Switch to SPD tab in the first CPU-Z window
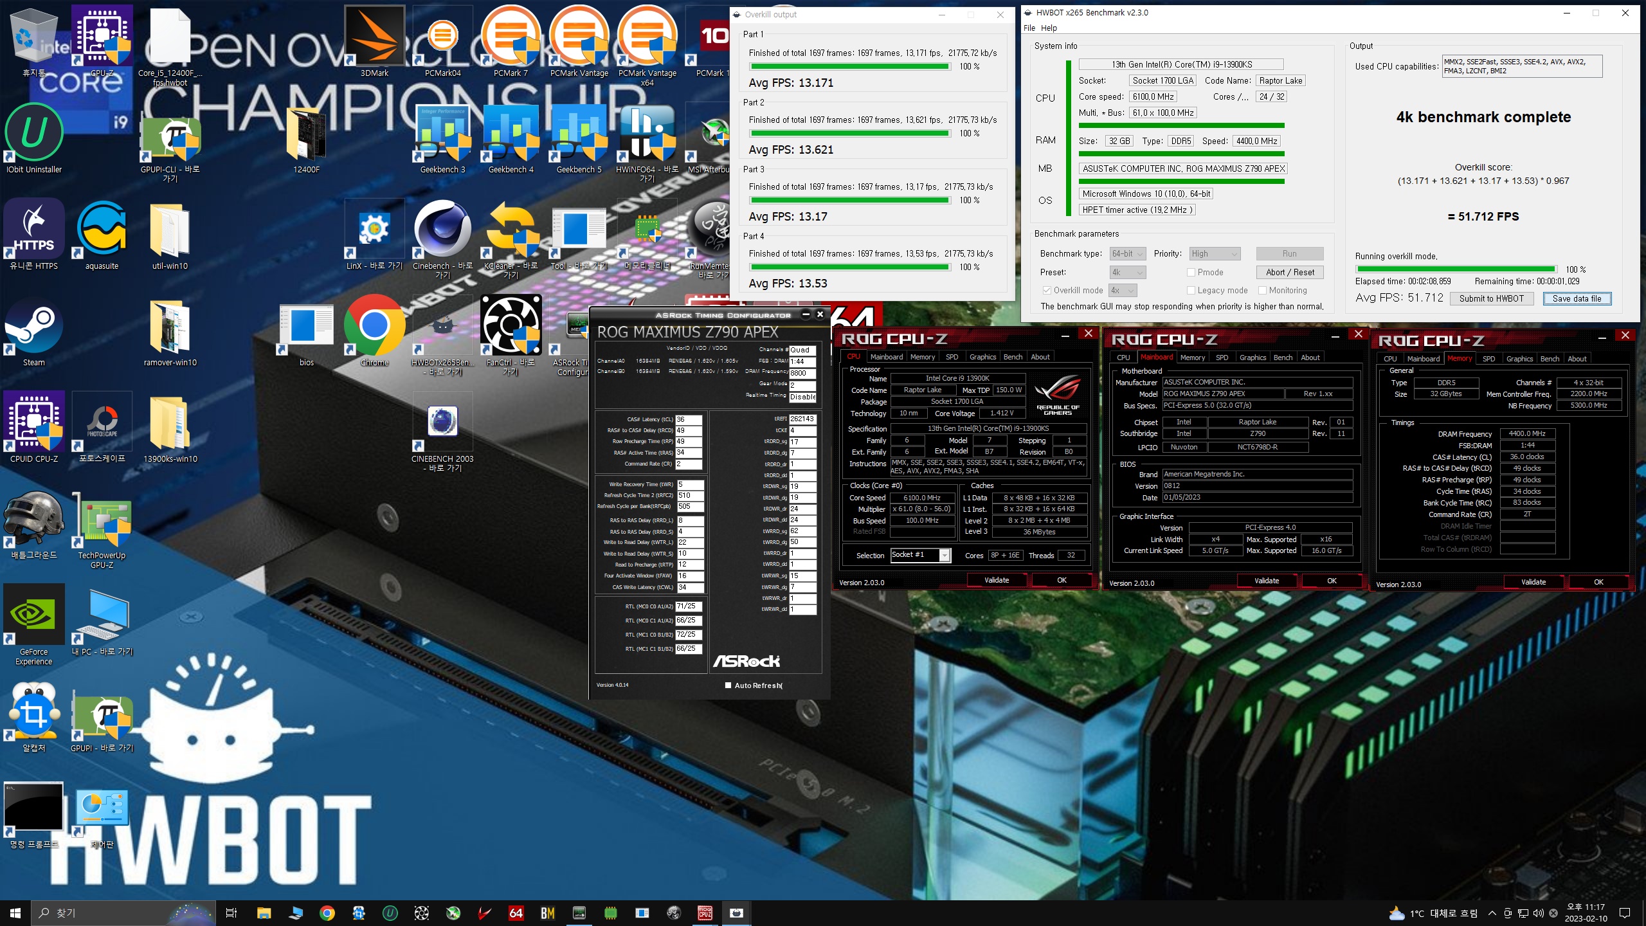1646x926 pixels. pos(952,357)
